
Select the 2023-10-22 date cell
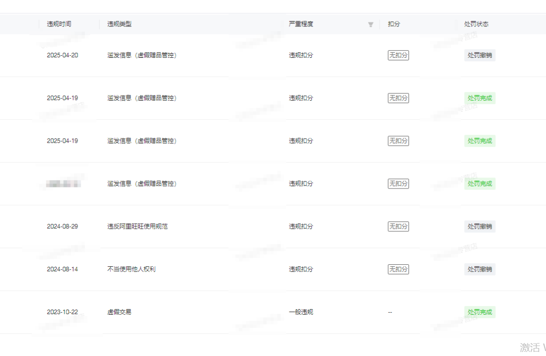click(62, 312)
